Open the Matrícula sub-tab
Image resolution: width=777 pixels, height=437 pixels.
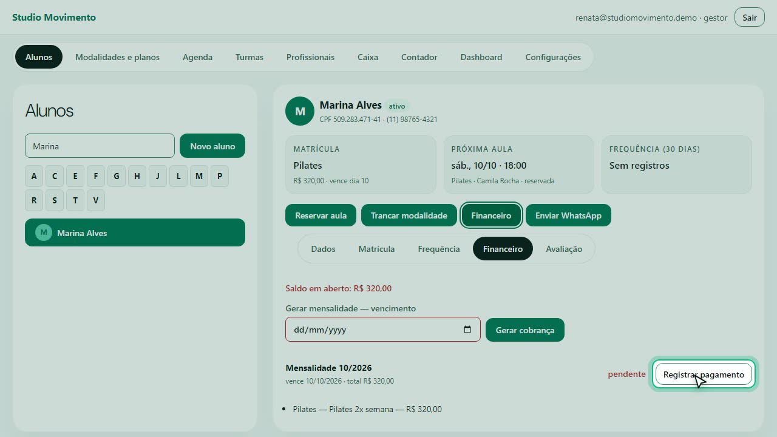376,249
